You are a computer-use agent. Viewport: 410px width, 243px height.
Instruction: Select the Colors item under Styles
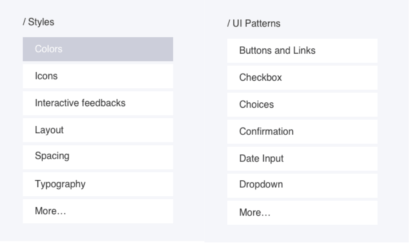click(98, 49)
